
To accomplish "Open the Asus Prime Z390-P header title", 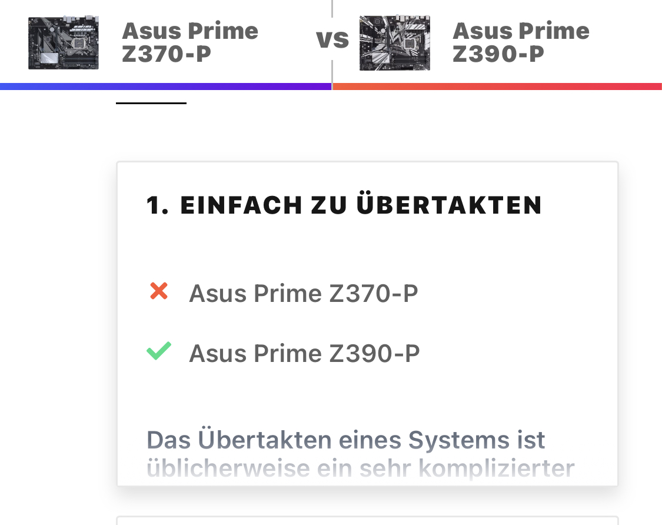I will pos(521,42).
